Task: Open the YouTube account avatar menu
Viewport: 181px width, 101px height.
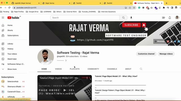Action: point(177,18)
